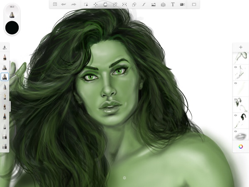
Task: Hide the hair strands sketch layer
Action: (x=236, y=99)
